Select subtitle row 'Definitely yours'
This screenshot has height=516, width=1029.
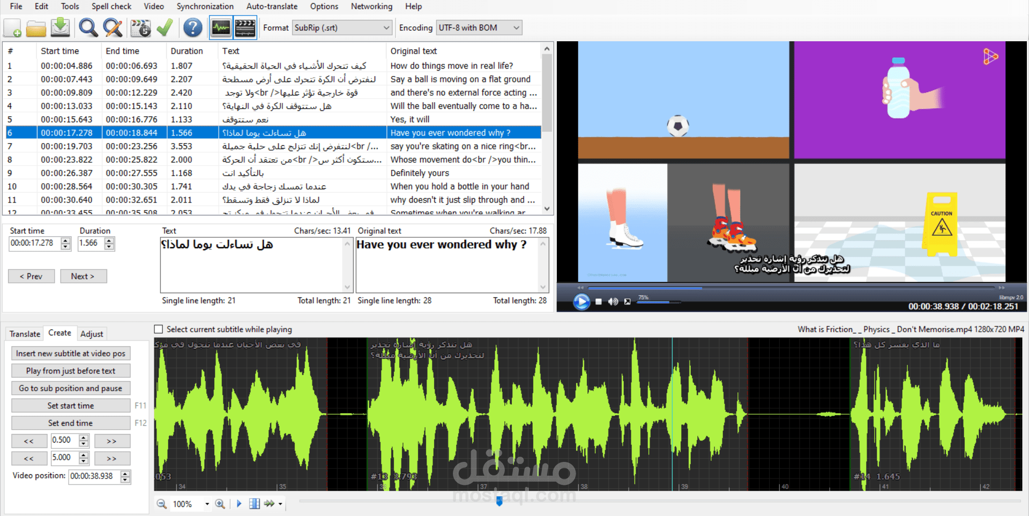tap(273, 173)
